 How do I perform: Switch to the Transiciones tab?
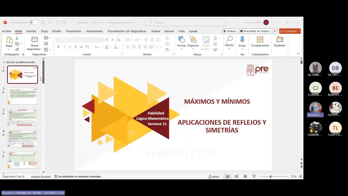click(73, 31)
